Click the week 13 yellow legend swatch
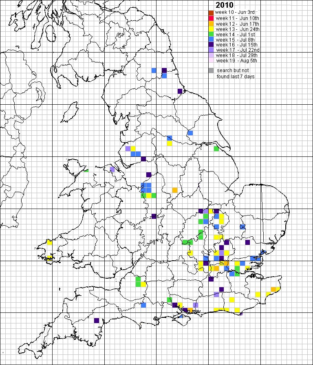313x365 pixels. pos(211,29)
